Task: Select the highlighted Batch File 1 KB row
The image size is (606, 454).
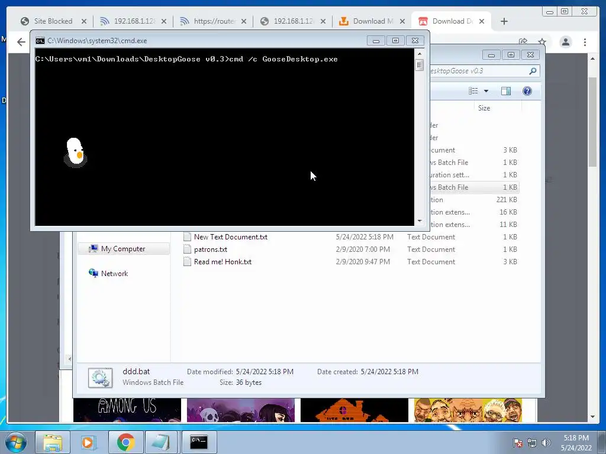Action: click(474, 187)
